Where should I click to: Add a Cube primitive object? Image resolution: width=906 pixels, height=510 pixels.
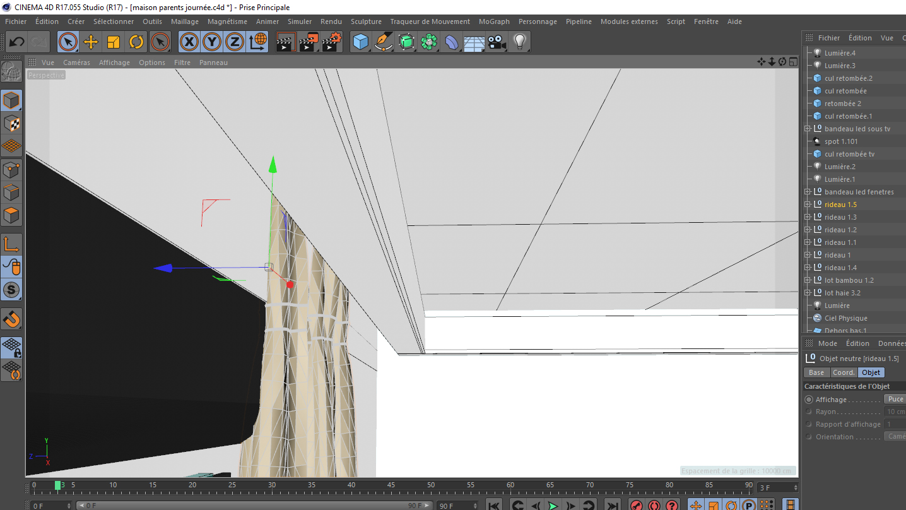click(361, 42)
